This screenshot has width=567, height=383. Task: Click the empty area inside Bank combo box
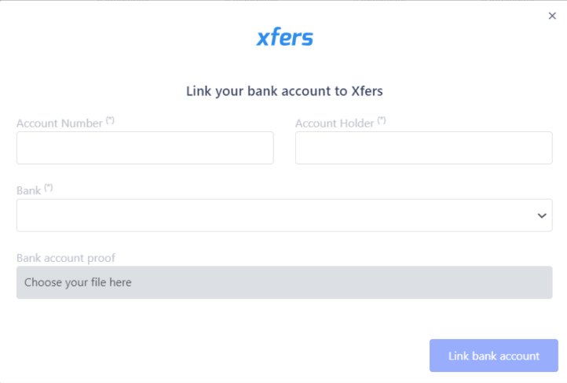point(275,215)
